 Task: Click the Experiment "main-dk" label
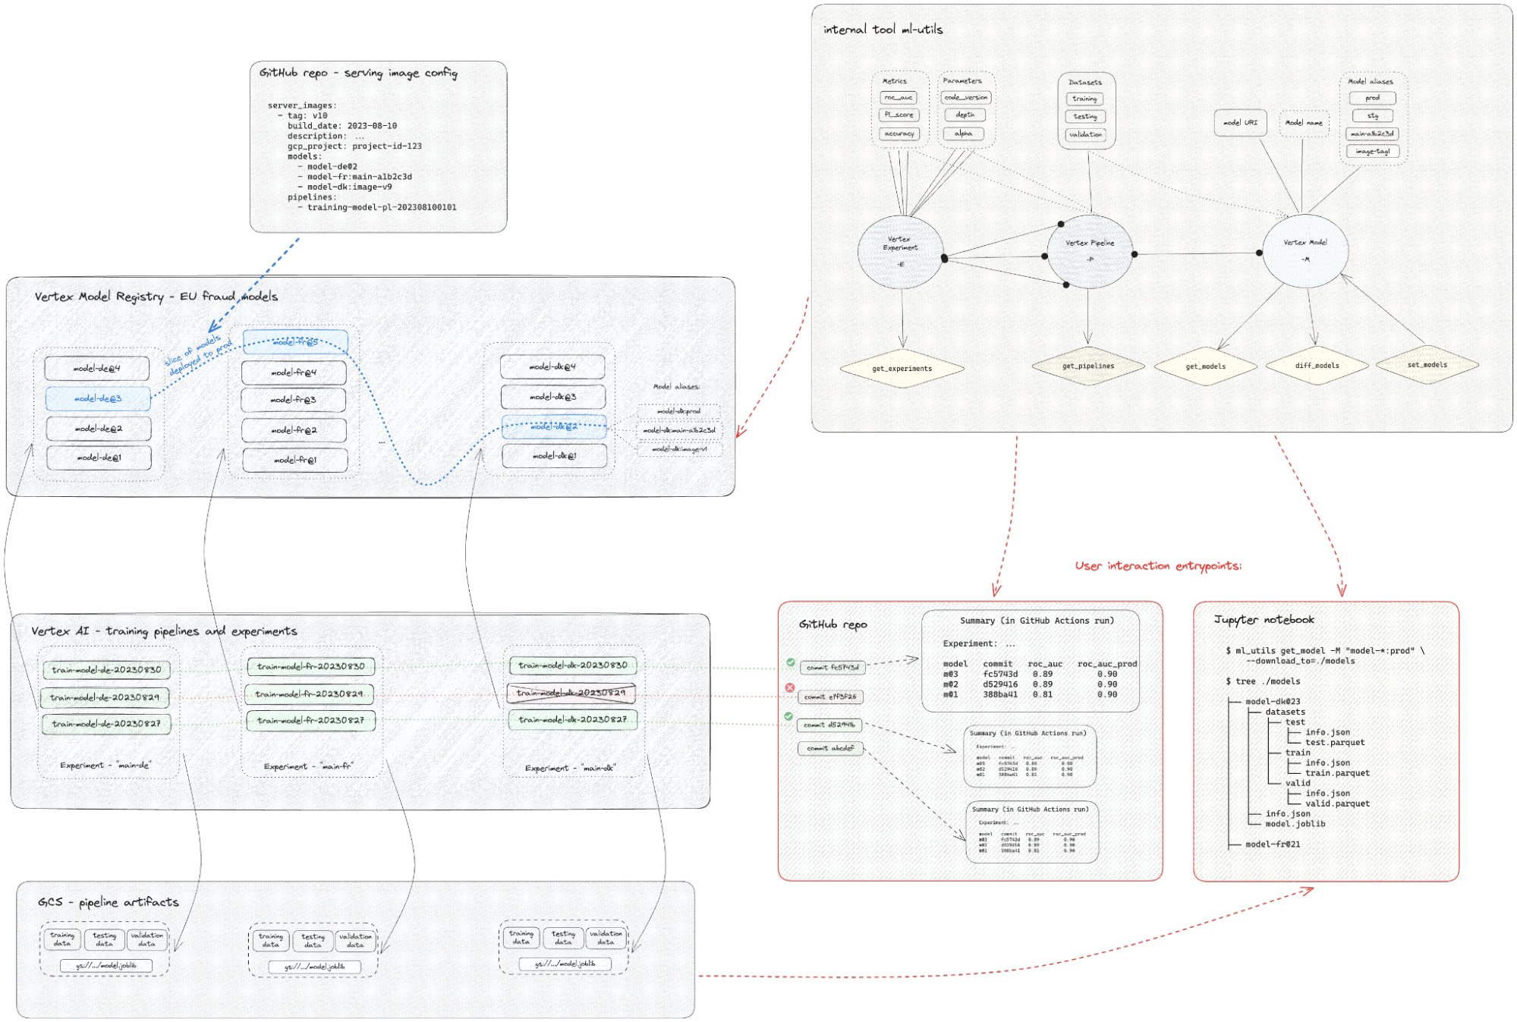(x=570, y=768)
